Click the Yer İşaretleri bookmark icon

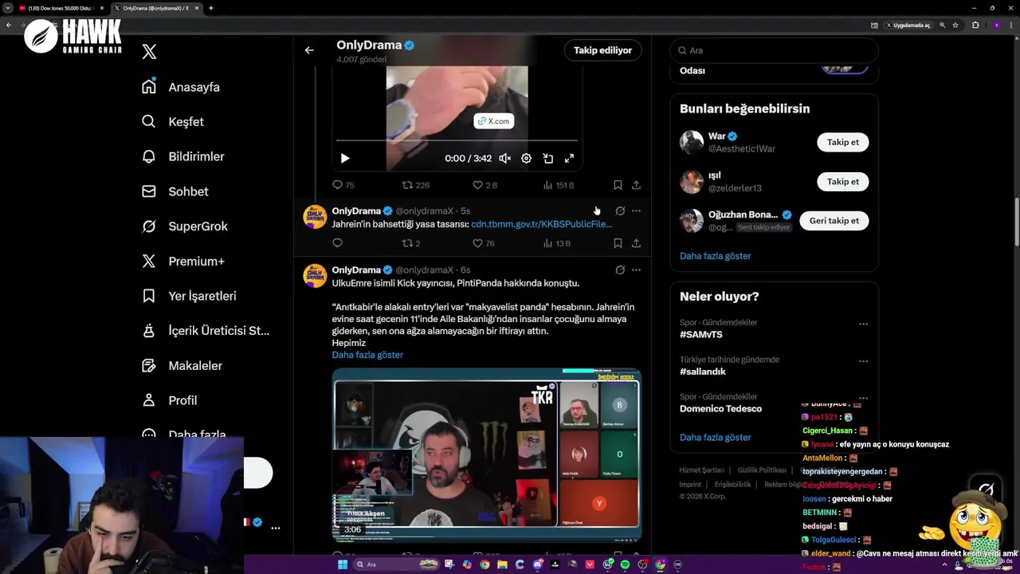(149, 296)
